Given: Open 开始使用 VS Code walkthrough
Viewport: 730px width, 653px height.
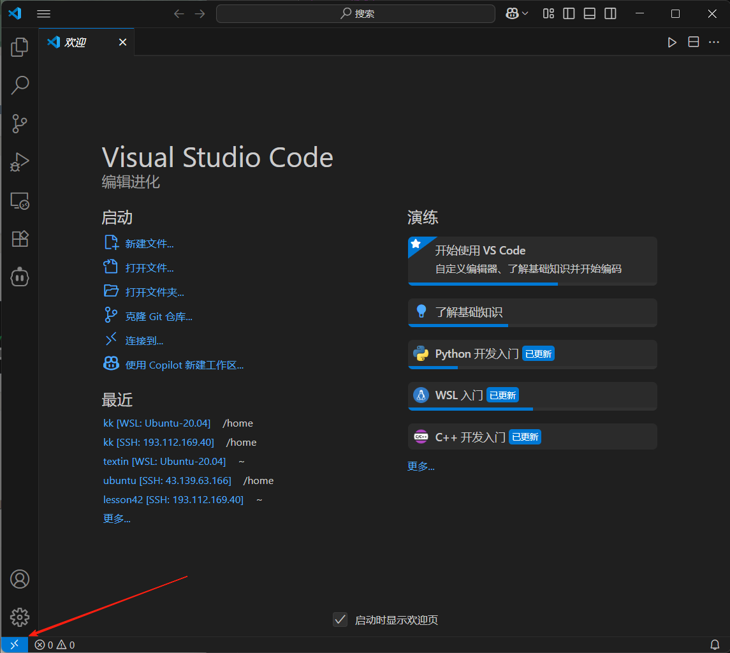Looking at the screenshot, I should (532, 261).
